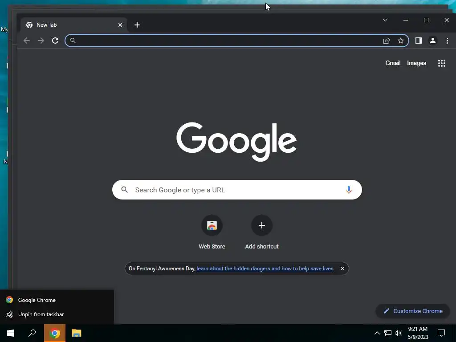Click the forward navigation arrow
This screenshot has width=456, height=342.
(41, 41)
